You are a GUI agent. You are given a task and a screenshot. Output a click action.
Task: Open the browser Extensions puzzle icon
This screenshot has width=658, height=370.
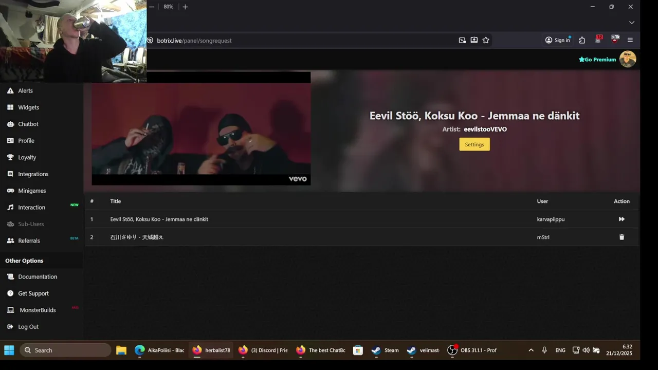click(x=582, y=40)
